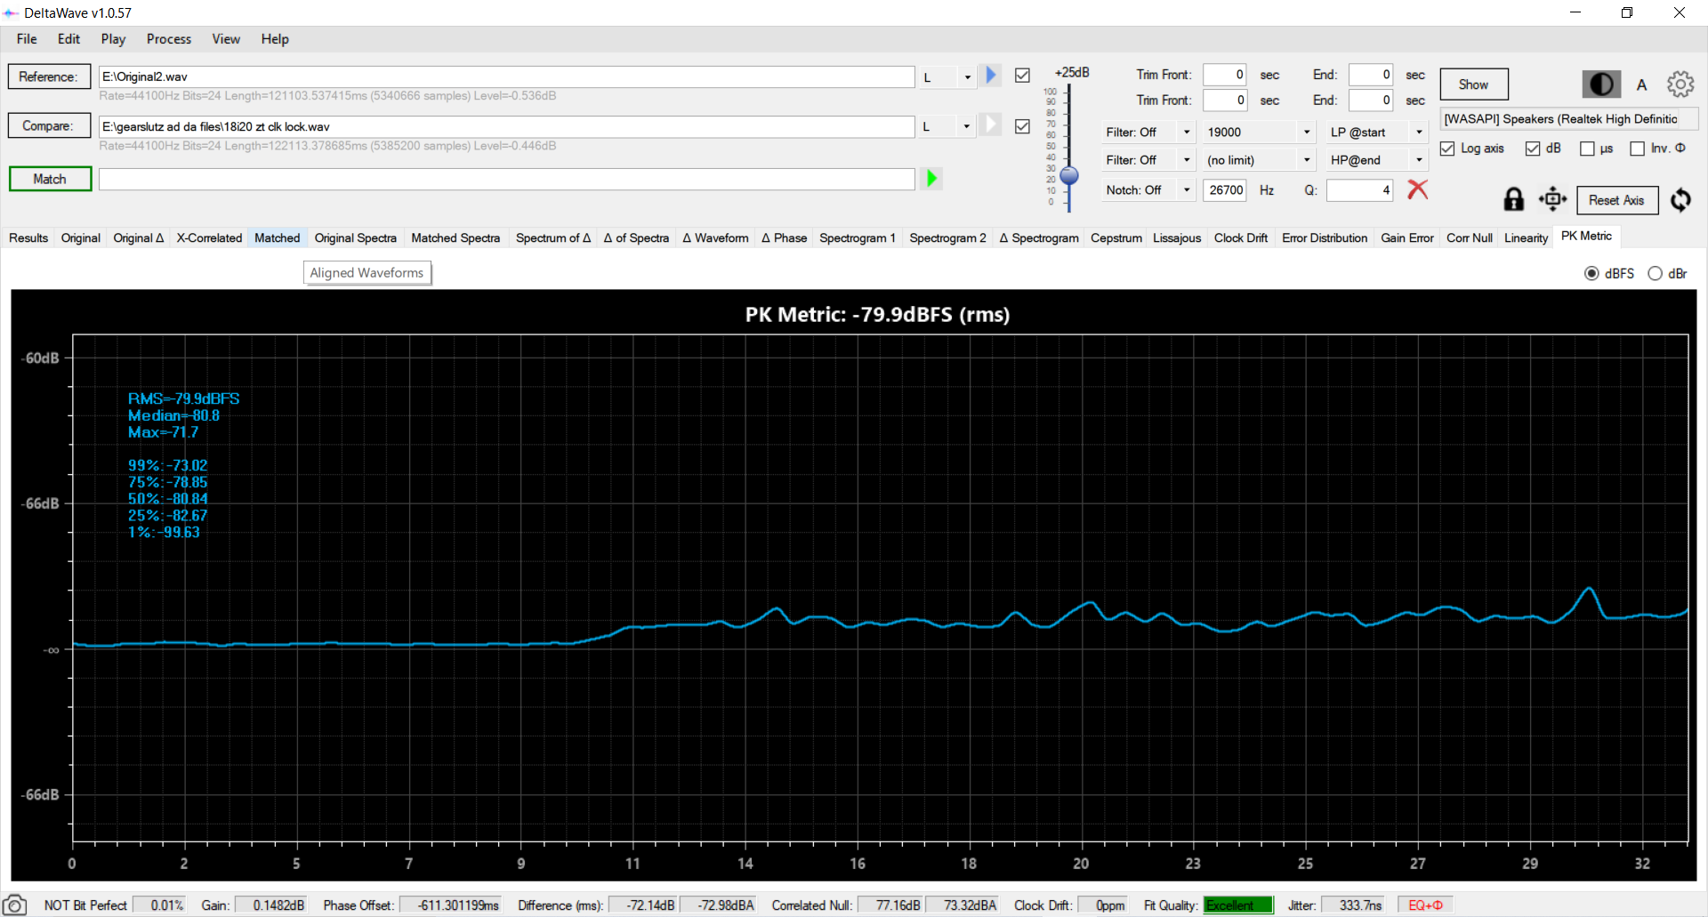Screen dimensions: 1708x917
Task: Toggle the dark/light theme contrast icon
Action: click(1600, 84)
